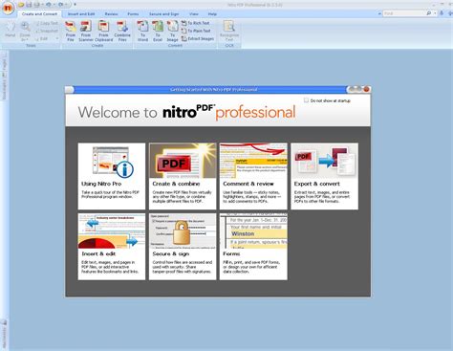Open the Help tab
This screenshot has height=351, width=453.
point(212,14)
